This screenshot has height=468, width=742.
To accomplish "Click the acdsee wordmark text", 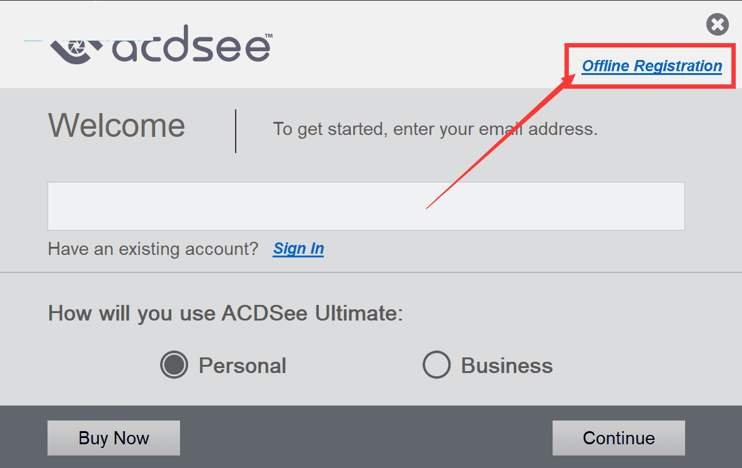I will tap(191, 47).
